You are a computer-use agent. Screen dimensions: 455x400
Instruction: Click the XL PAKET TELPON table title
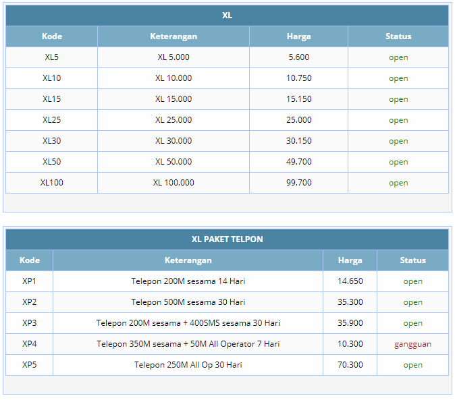[x=227, y=239]
